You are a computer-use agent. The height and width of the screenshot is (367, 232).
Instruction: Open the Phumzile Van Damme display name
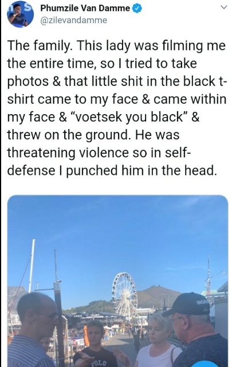(85, 9)
